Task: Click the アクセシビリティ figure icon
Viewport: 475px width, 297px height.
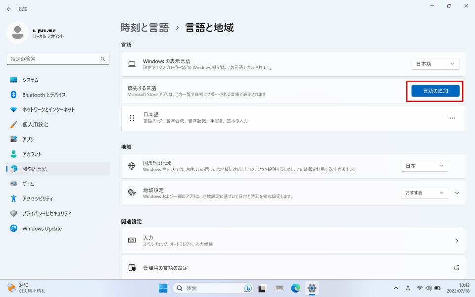Action: (14, 198)
